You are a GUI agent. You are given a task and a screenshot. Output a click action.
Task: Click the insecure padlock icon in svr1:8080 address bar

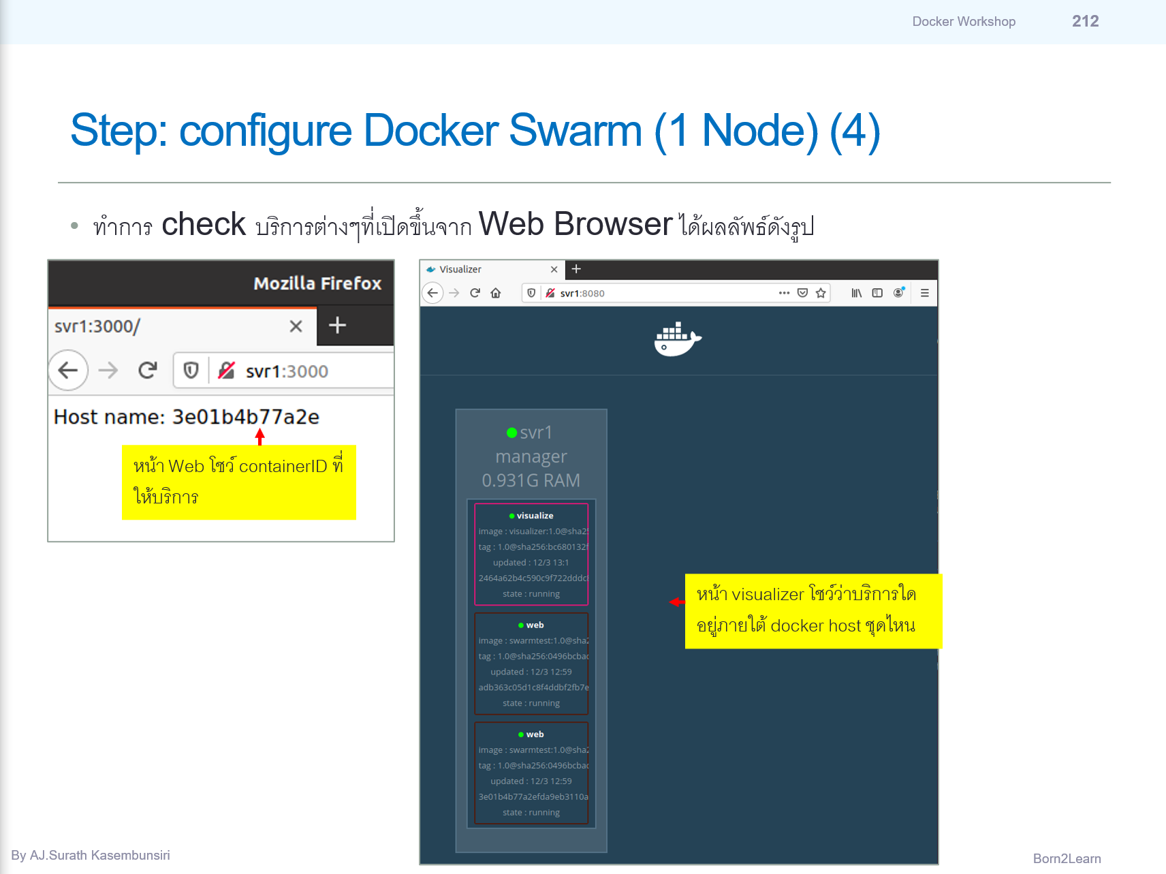(x=549, y=293)
